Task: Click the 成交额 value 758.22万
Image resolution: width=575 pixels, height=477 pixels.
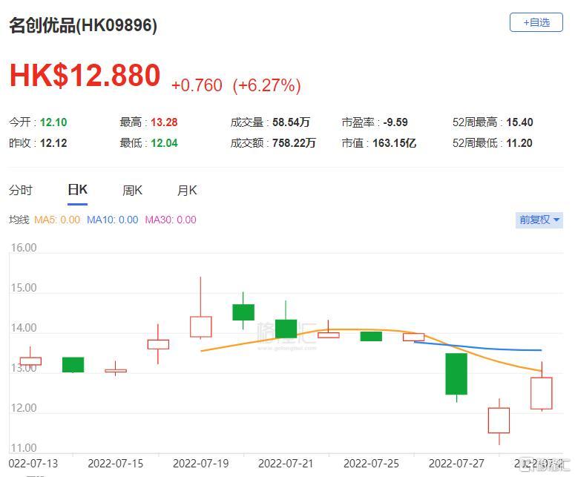Action: coord(294,143)
